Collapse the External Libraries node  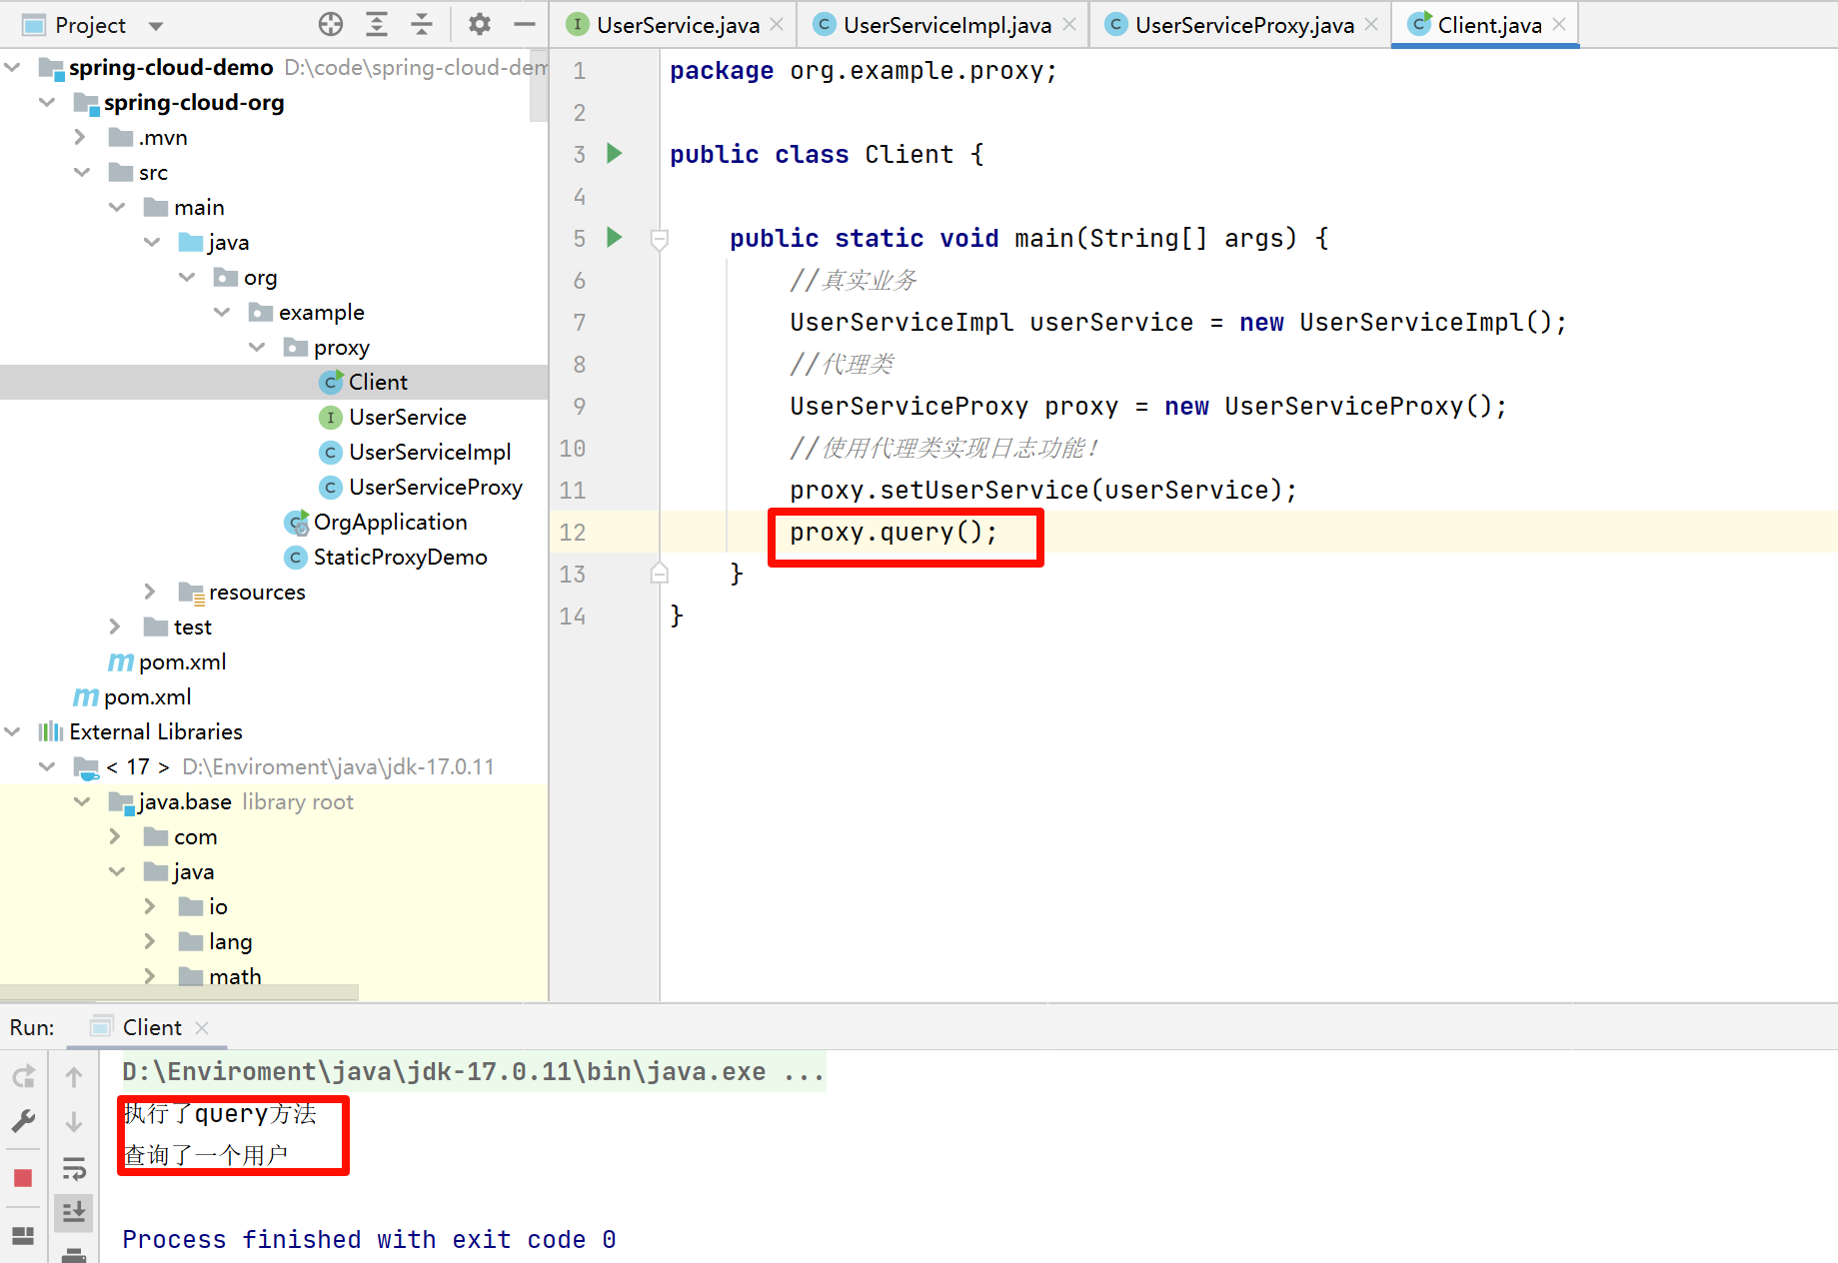[13, 731]
